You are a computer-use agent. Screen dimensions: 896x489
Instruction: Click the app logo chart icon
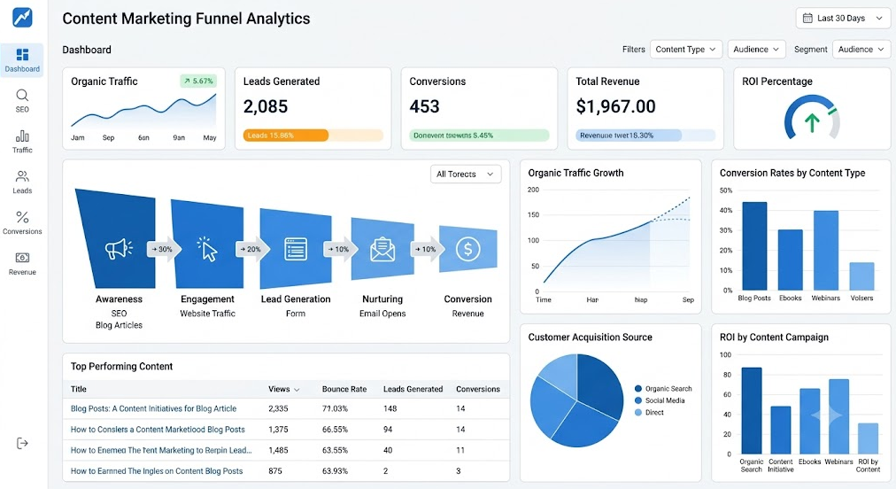tap(22, 17)
